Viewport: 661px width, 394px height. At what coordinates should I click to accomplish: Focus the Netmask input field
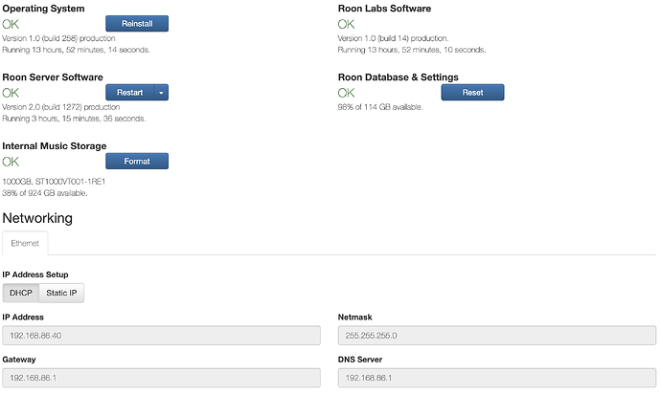click(x=497, y=336)
